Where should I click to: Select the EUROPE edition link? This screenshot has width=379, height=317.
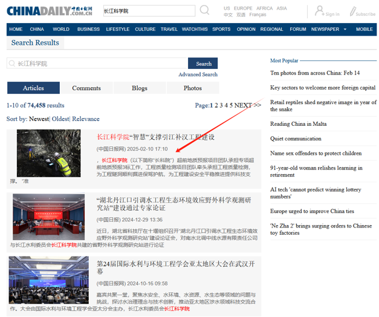click(x=243, y=8)
